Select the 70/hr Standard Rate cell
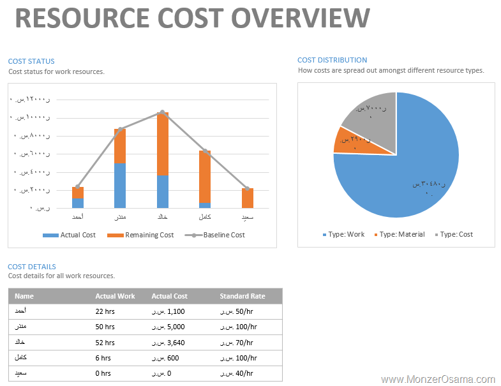This screenshot has height=386, width=501. 237,343
